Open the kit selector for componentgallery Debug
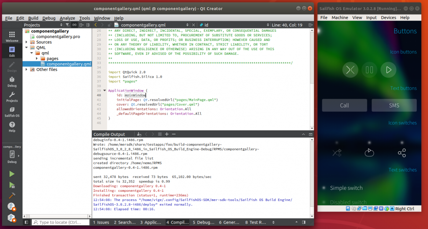Image resolution: width=428 pixels, height=229 pixels. point(12,154)
